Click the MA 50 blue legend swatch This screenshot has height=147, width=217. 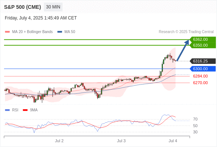(60, 32)
